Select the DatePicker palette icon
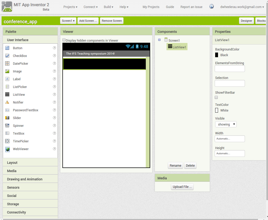This screenshot has height=220, width=268. click(x=7, y=63)
